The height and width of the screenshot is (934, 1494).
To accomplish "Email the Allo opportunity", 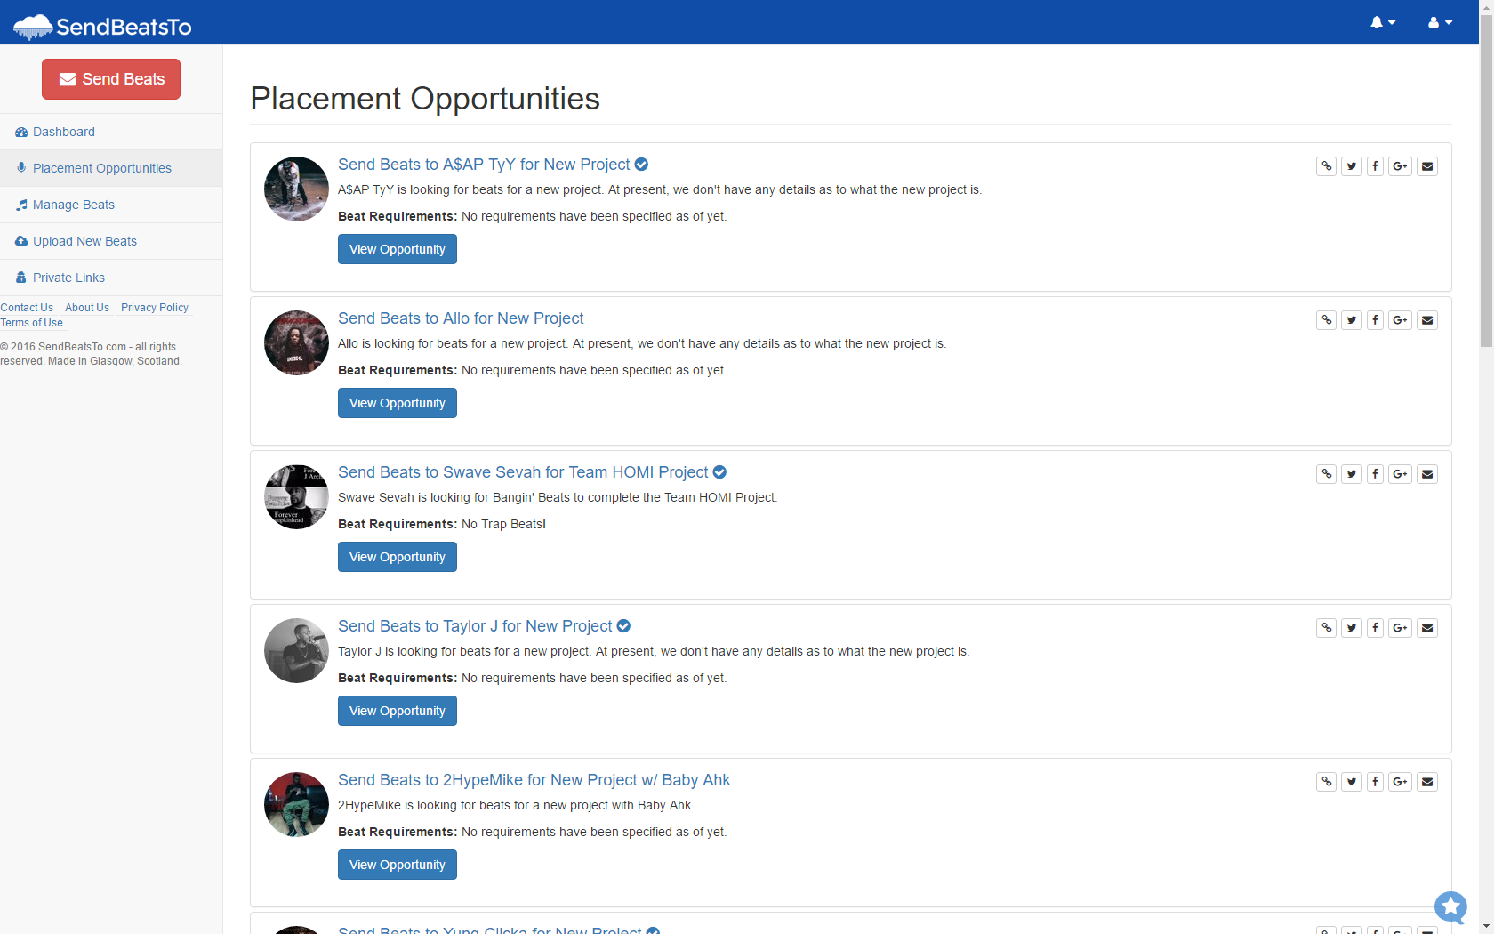I will point(1427,320).
